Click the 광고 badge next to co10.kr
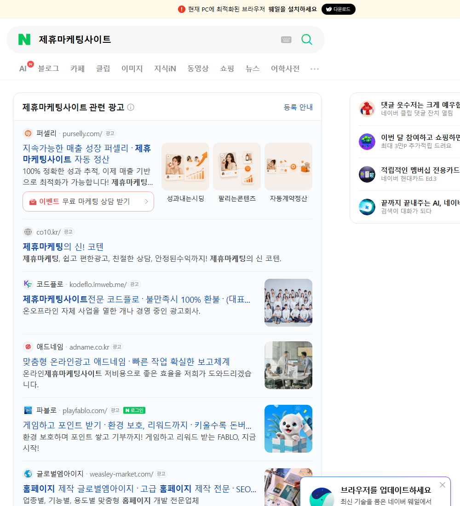The image size is (460, 506). coord(68,232)
